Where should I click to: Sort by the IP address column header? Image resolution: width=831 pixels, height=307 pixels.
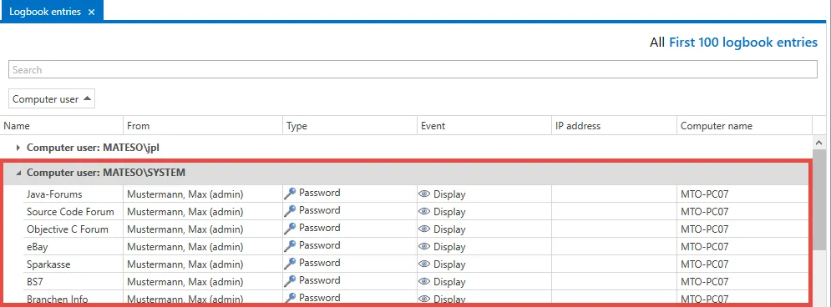614,126
